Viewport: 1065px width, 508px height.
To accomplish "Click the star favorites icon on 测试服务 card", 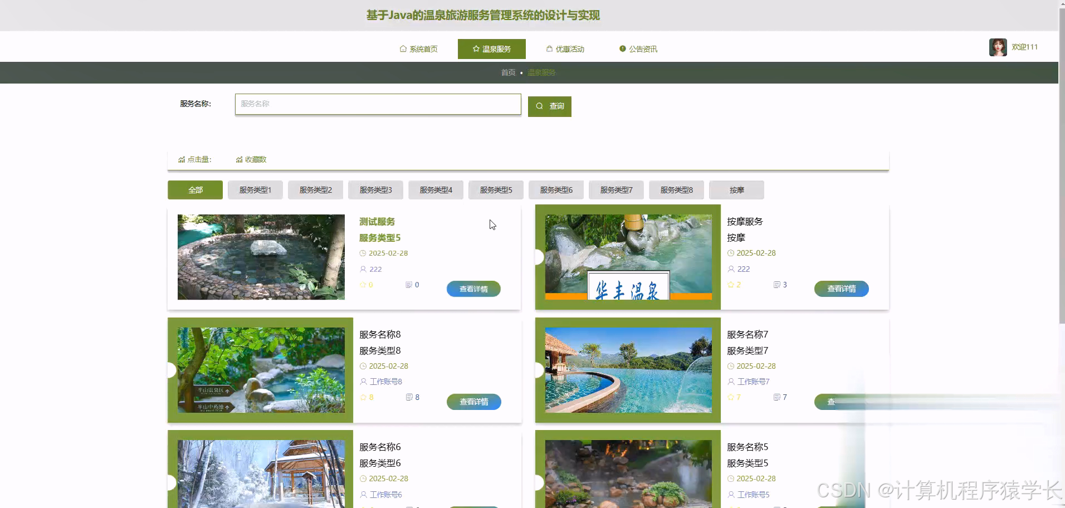I will point(363,285).
